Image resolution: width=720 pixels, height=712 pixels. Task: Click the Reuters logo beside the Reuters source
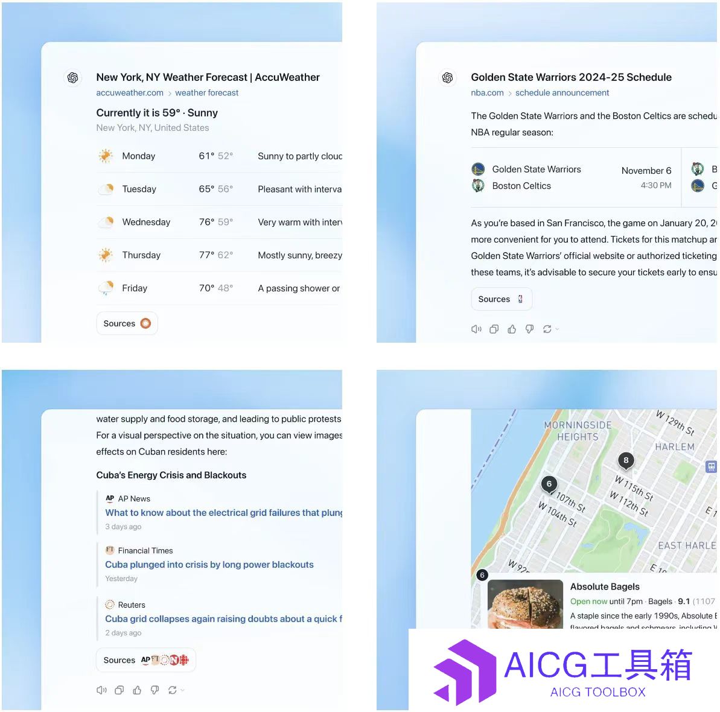110,605
